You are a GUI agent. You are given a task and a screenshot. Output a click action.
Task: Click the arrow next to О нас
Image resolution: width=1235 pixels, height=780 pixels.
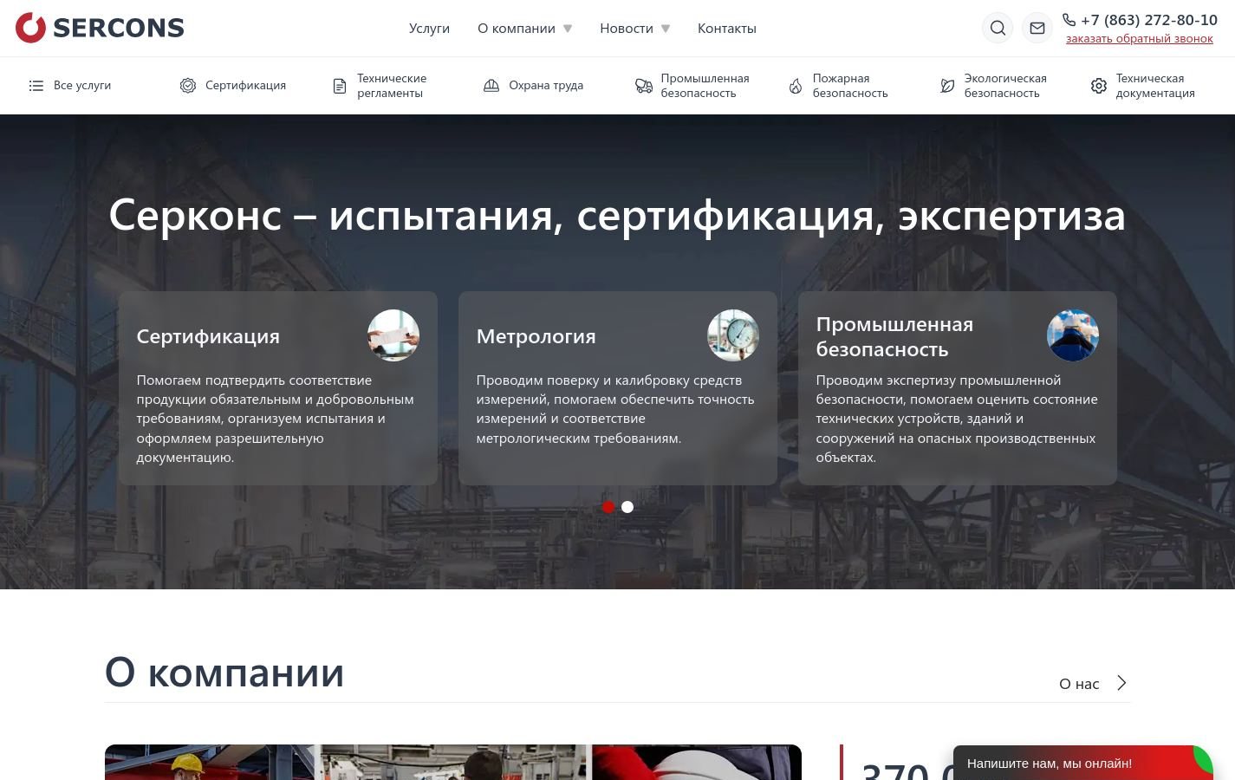click(x=1121, y=683)
